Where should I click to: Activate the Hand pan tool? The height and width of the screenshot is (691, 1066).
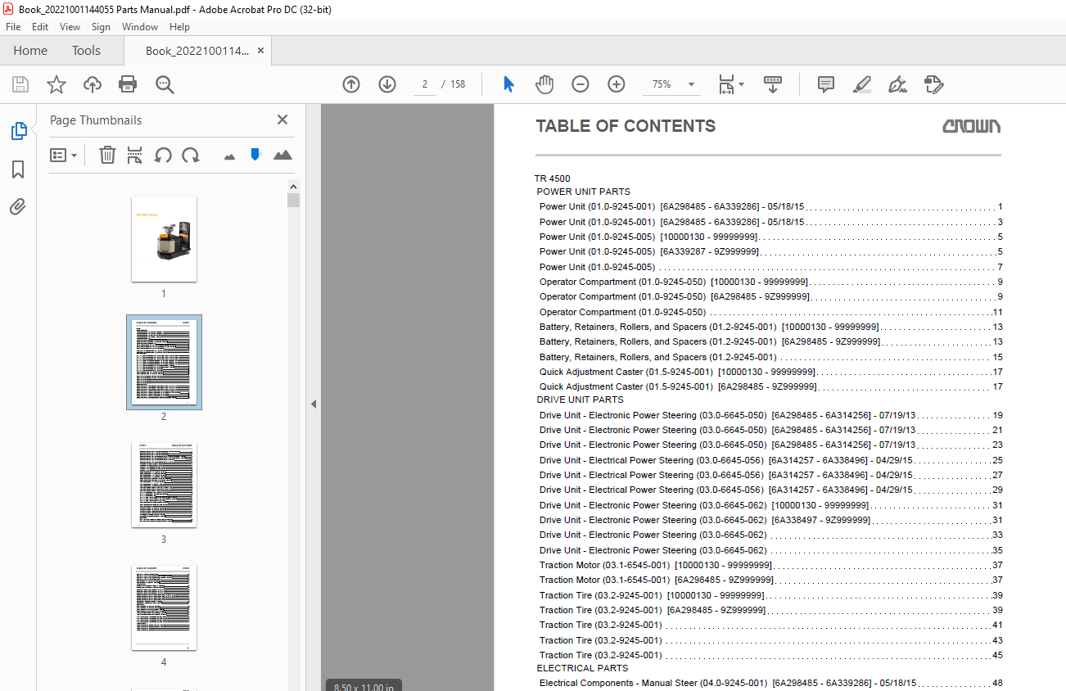(x=544, y=84)
